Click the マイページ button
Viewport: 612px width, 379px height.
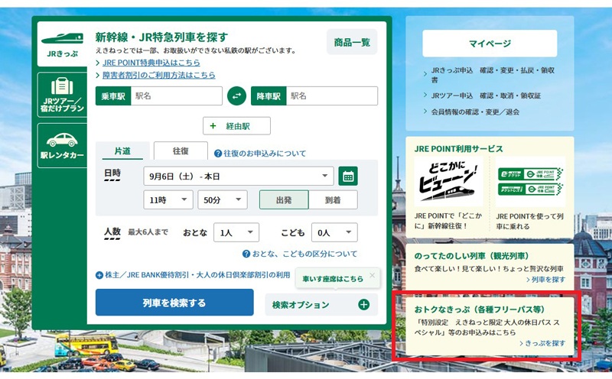(x=490, y=44)
